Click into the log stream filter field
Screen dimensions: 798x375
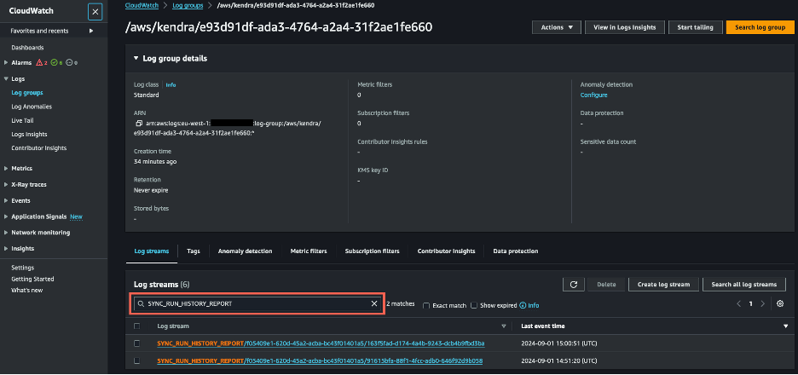[x=257, y=303]
